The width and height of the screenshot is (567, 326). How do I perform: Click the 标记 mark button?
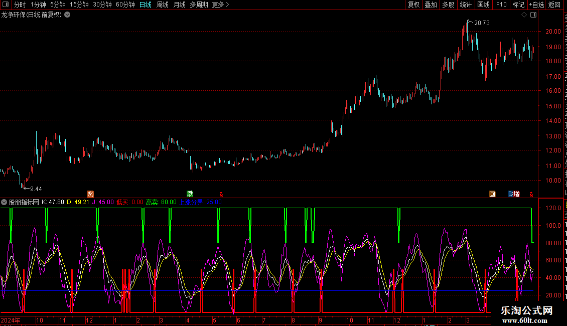click(x=518, y=5)
